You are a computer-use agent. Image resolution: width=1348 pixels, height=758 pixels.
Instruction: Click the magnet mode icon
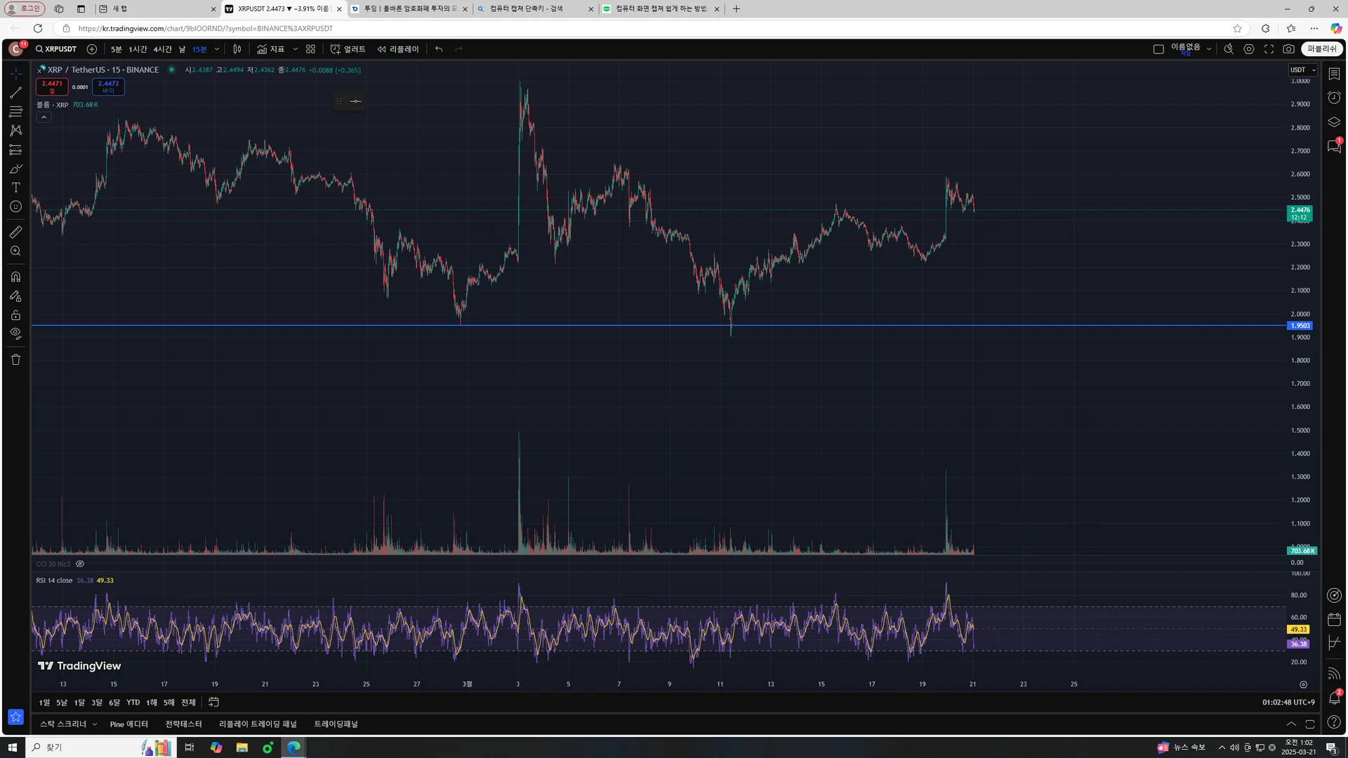15,277
